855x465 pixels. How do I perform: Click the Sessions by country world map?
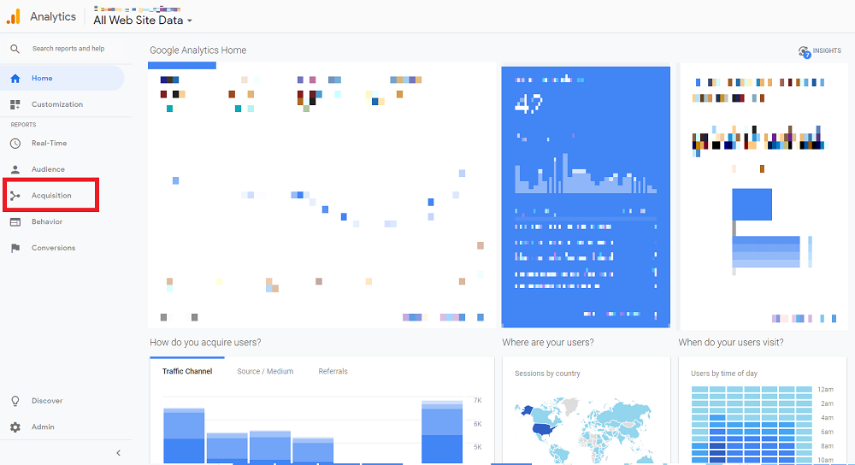point(584,430)
